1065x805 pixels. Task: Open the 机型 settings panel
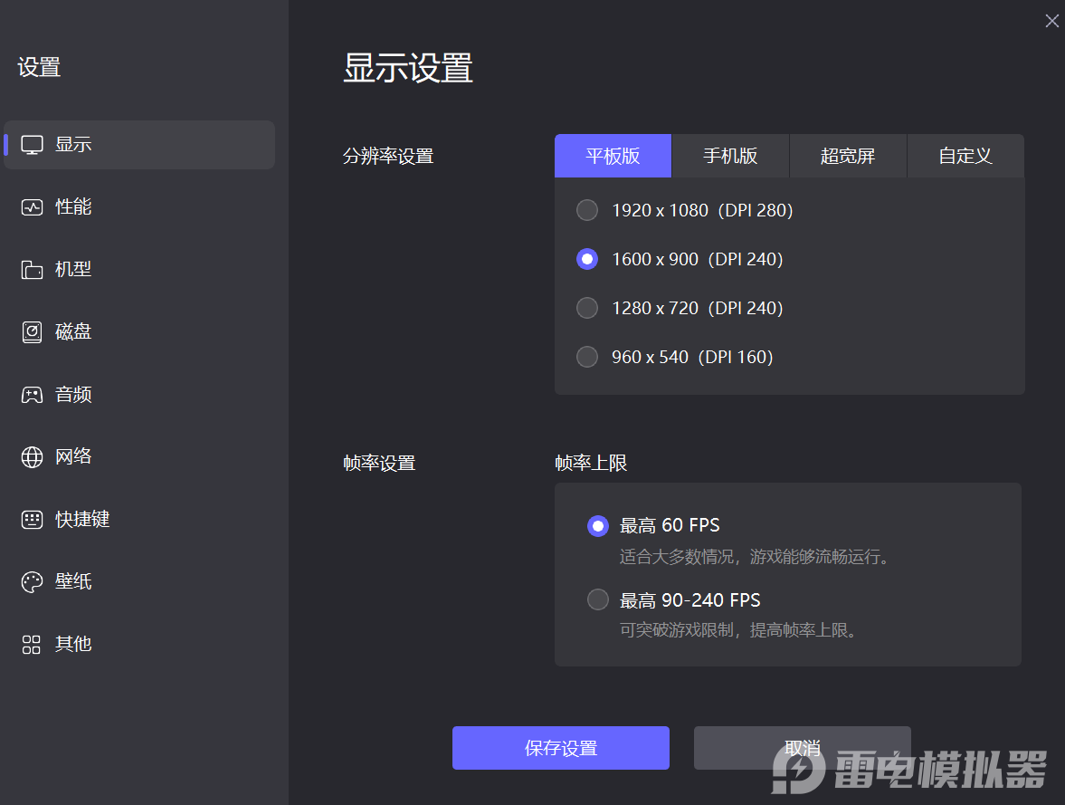72,269
